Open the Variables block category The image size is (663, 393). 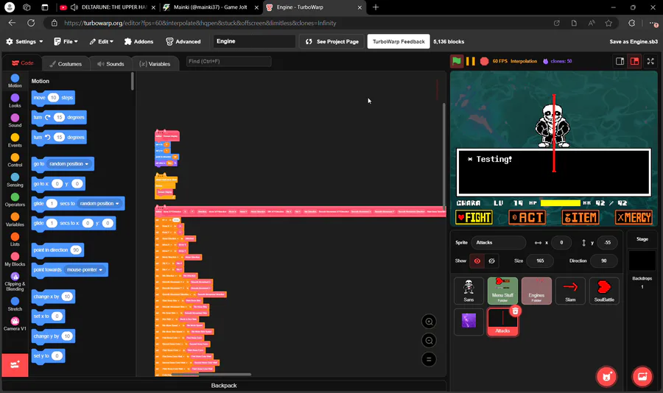pyautogui.click(x=15, y=220)
